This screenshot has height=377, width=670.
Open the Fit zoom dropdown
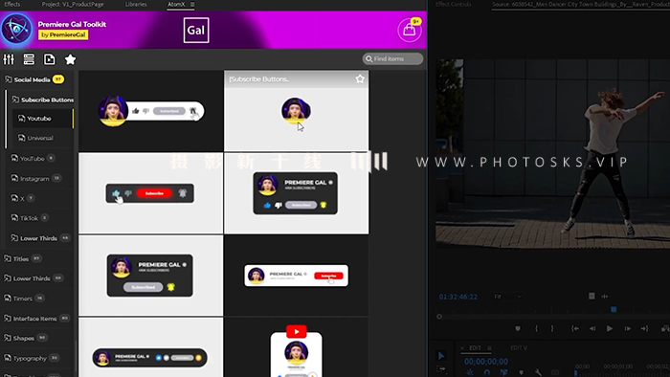point(507,297)
